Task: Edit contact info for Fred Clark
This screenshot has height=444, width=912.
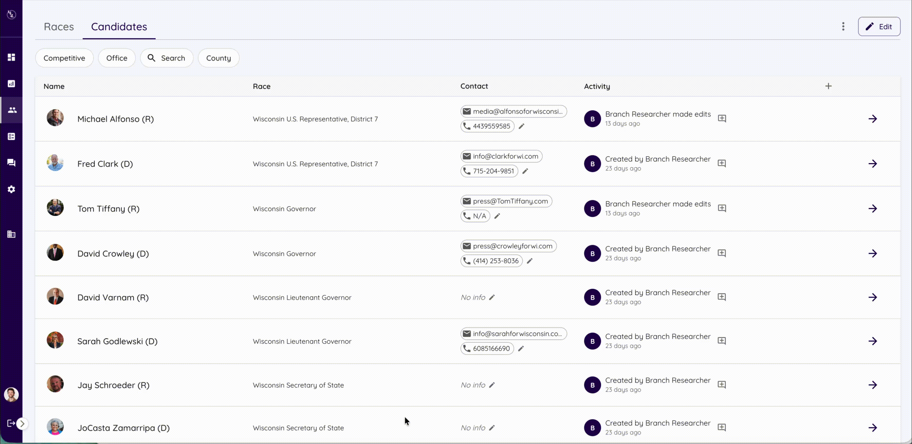Action: [x=526, y=171]
